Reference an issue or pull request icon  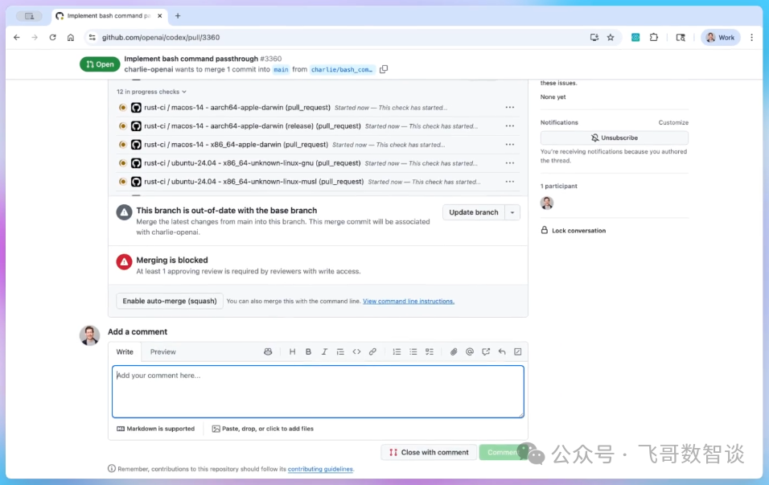486,351
